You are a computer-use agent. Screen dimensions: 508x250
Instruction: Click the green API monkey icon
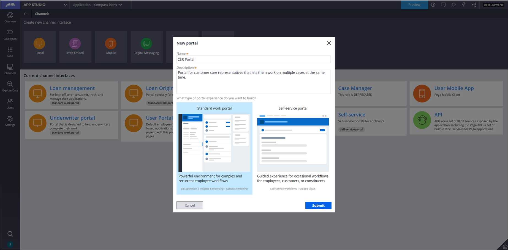[x=422, y=120]
